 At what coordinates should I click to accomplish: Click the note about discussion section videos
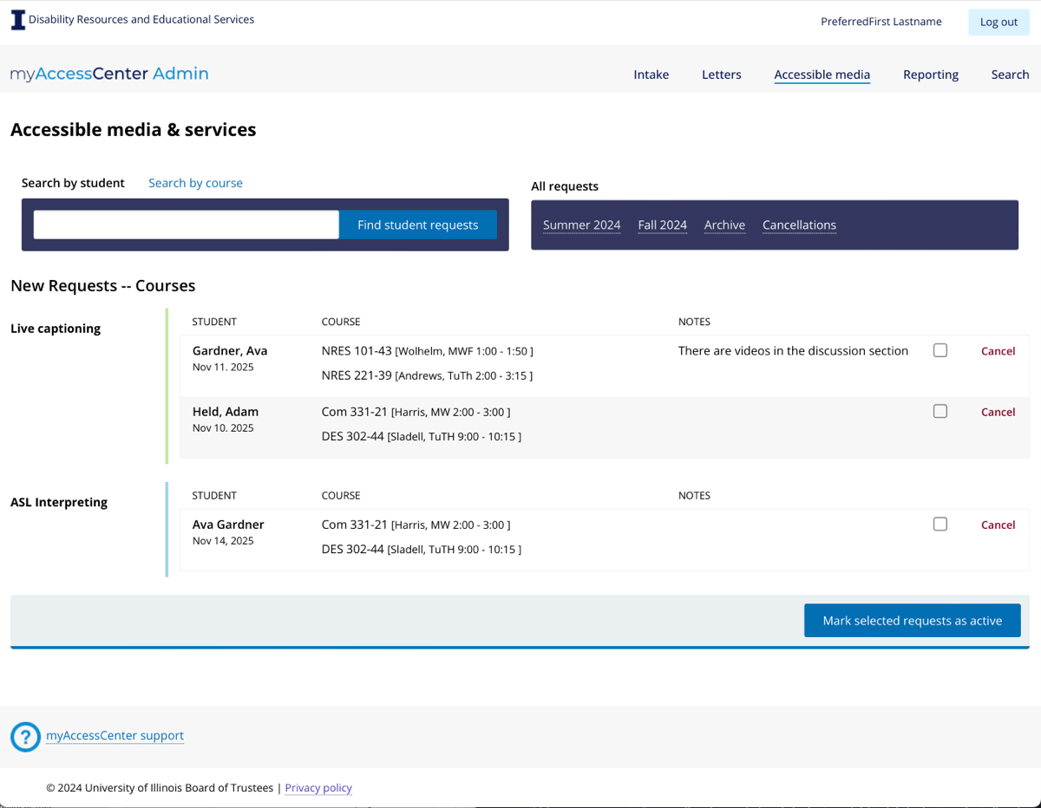(x=793, y=351)
